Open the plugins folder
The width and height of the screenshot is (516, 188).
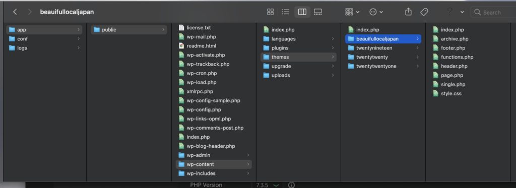tap(299, 48)
